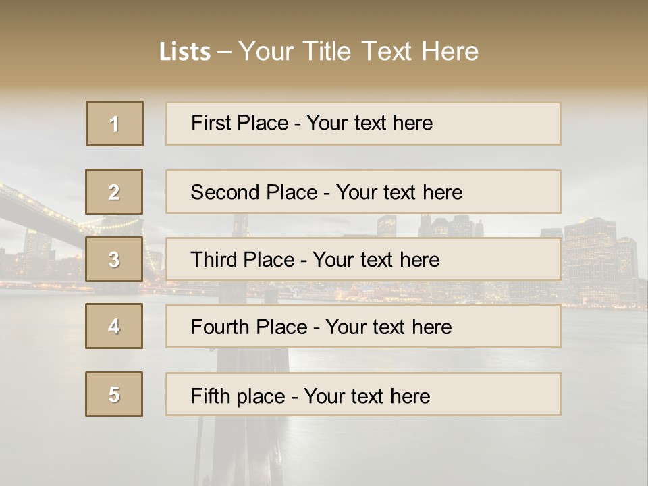The image size is (648, 486).
Task: Click the lit buildings beneath the bridge
Action: click(x=40, y=267)
